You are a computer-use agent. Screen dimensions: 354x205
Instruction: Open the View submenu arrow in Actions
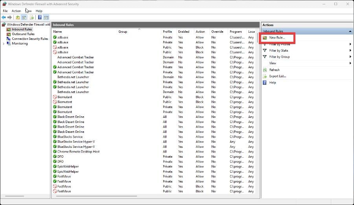[x=350, y=63]
